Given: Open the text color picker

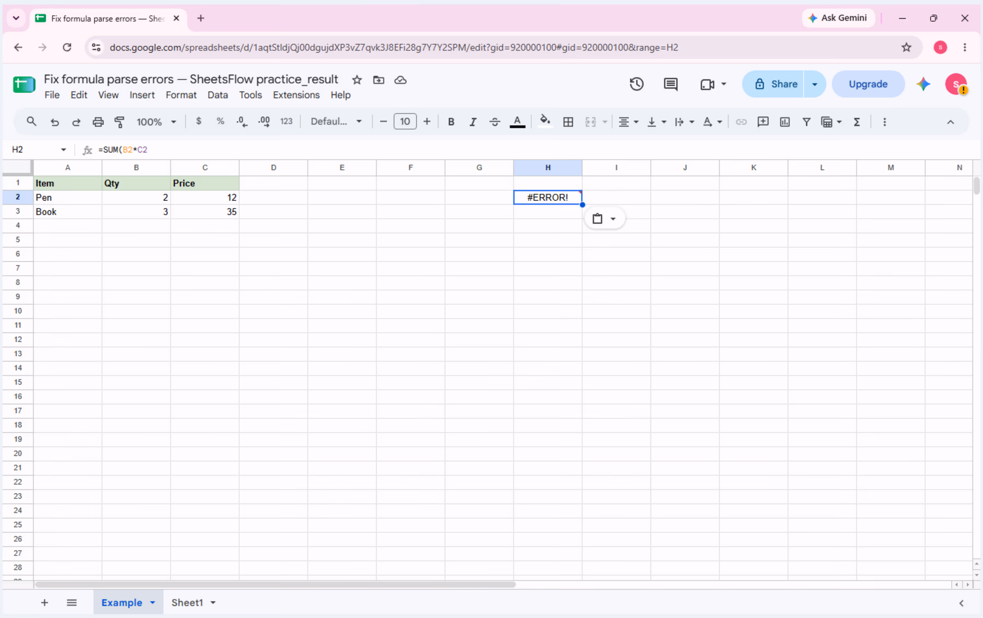Looking at the screenshot, I should point(517,122).
